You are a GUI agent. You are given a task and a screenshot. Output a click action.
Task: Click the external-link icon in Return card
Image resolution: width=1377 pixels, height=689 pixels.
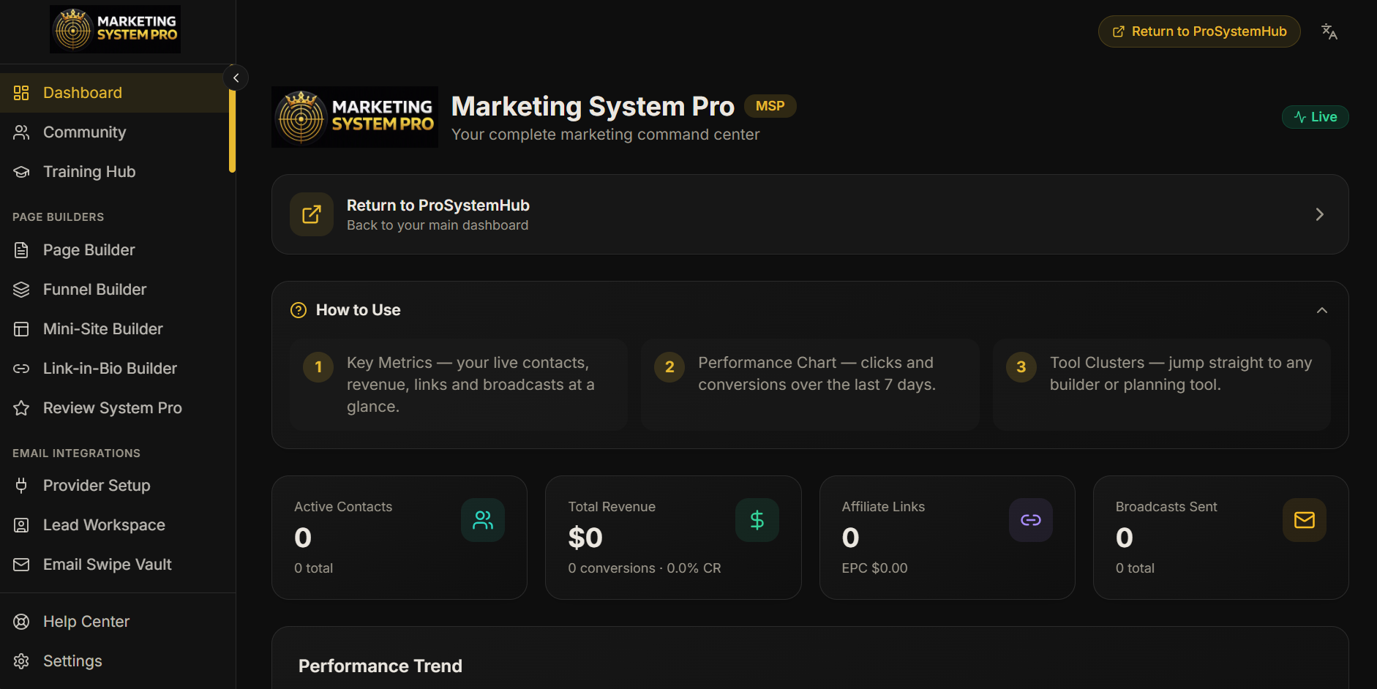312,214
